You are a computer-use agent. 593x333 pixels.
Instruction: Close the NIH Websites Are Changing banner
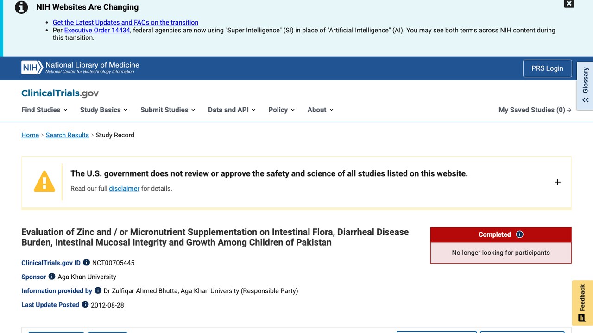(x=569, y=3)
